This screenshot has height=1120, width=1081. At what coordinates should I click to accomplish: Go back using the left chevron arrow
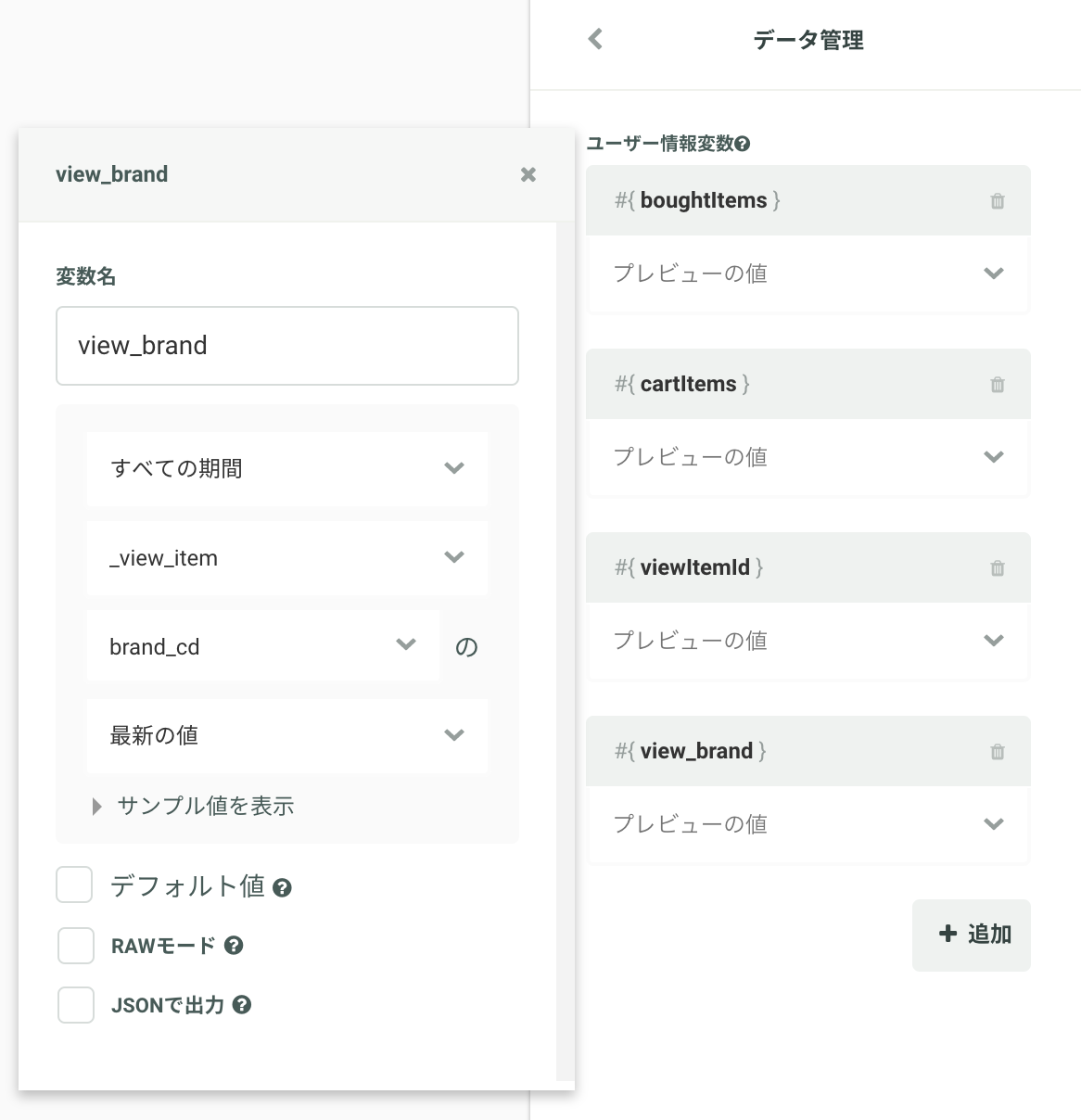[x=595, y=39]
